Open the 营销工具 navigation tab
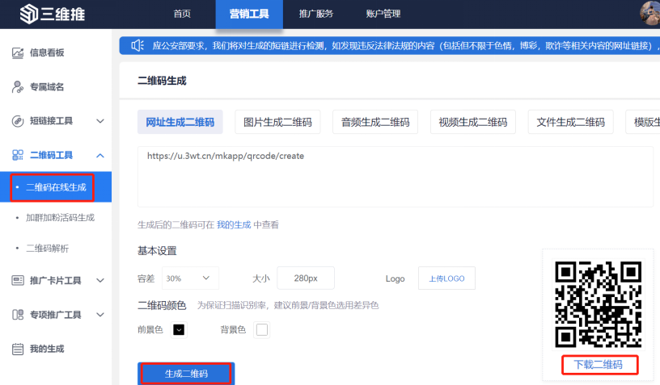Screen dimensions: 660x385 [249, 15]
